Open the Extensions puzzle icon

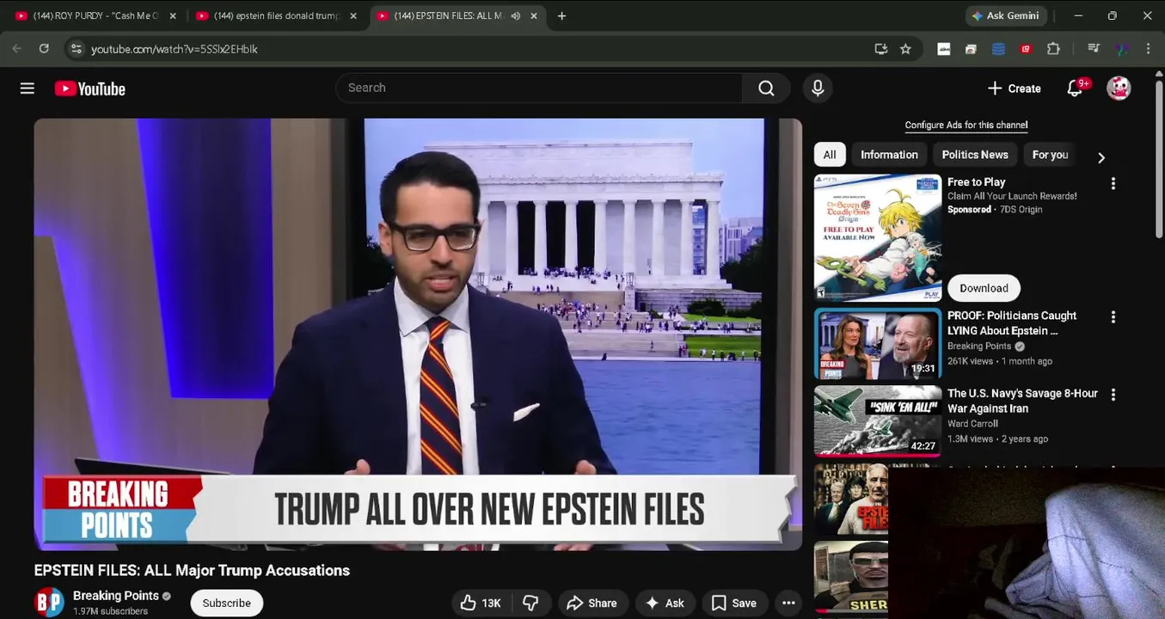tap(1053, 49)
